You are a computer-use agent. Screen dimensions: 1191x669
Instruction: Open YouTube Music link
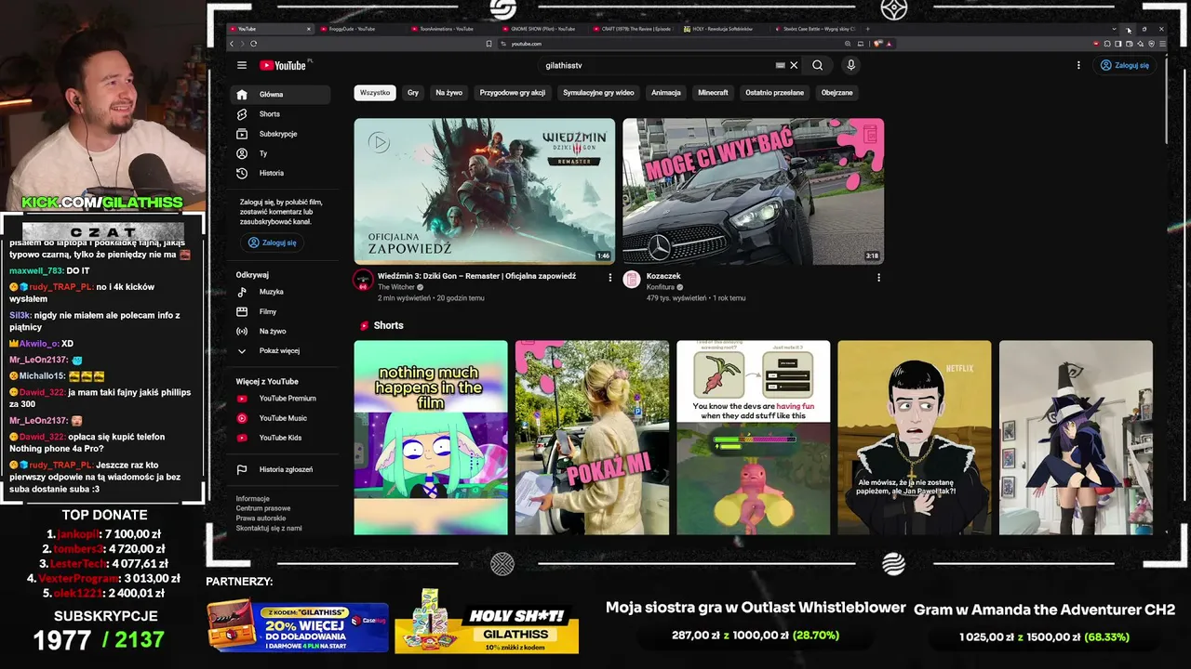[280, 418]
